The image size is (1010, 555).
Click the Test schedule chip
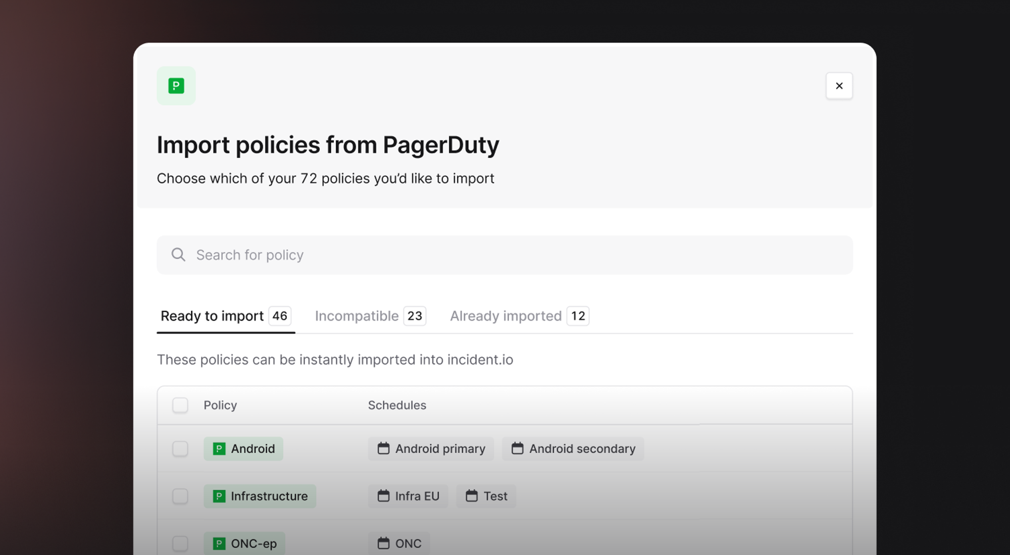click(x=486, y=496)
